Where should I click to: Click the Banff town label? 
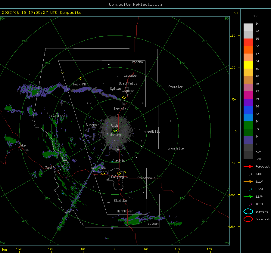point(50,168)
